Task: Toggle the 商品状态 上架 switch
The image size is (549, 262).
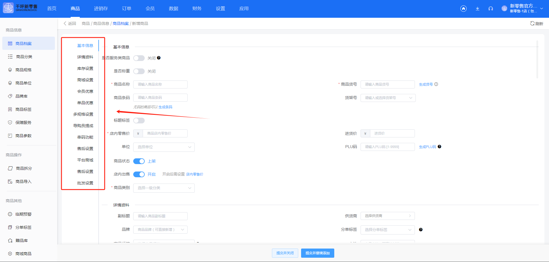Action: click(139, 161)
